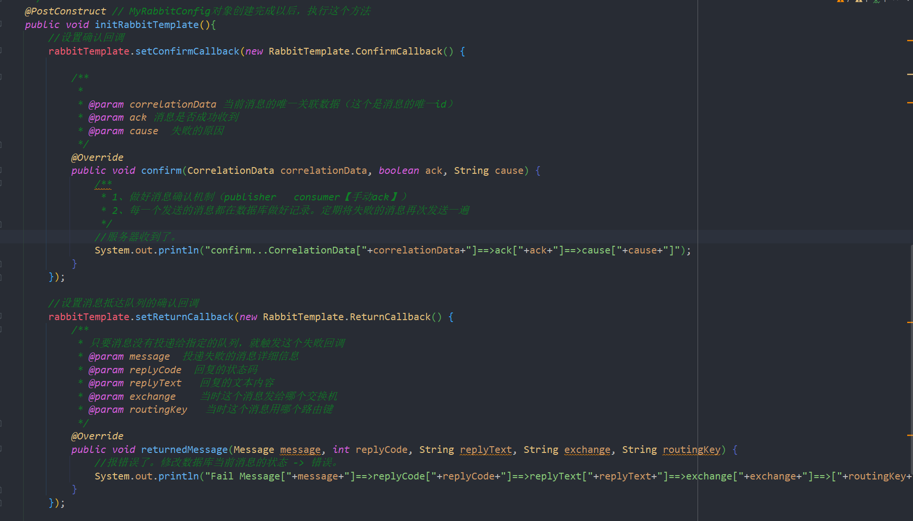Click the '//设置确认回调' comment
913x521 pixels.
tap(86, 38)
